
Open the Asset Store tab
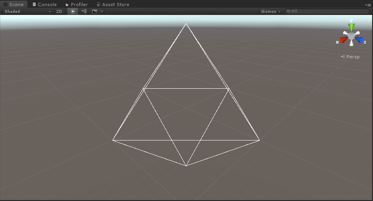[x=113, y=4]
